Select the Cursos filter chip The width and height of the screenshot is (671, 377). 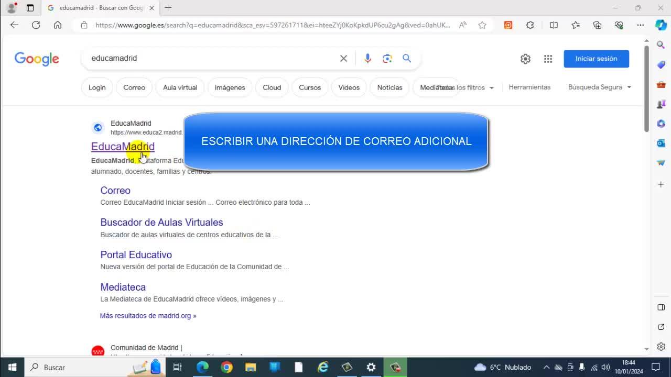point(310,87)
